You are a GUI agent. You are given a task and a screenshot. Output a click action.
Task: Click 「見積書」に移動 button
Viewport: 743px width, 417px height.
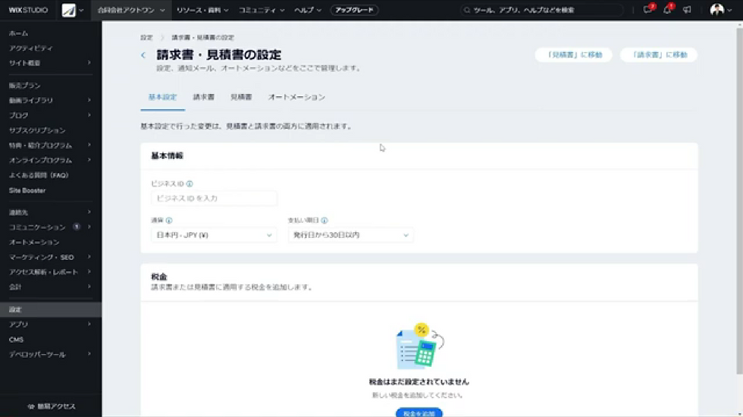pyautogui.click(x=574, y=55)
